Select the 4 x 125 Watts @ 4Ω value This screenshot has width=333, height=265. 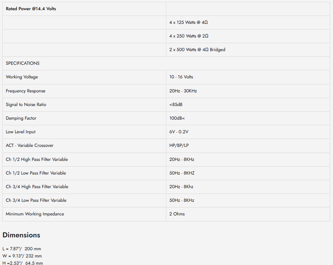pos(188,22)
